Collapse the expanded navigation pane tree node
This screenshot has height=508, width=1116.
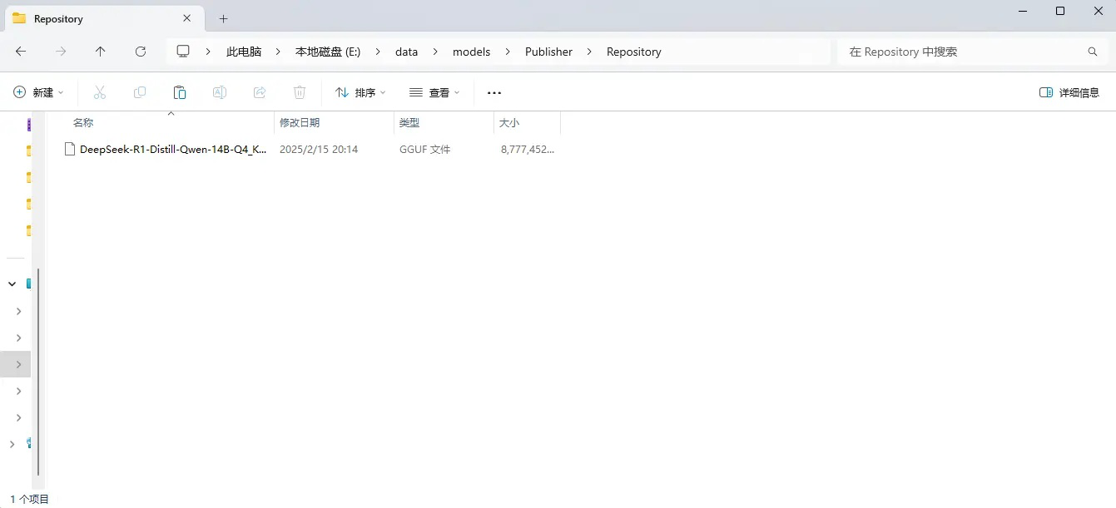pos(12,284)
